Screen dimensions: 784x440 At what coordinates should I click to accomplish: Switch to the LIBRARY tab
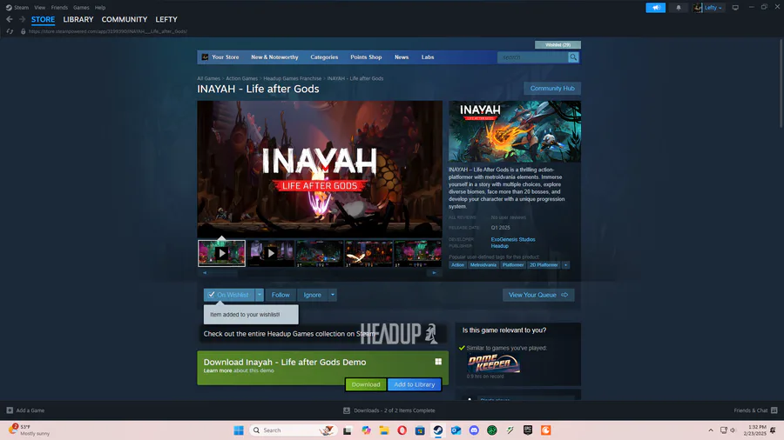78,19
